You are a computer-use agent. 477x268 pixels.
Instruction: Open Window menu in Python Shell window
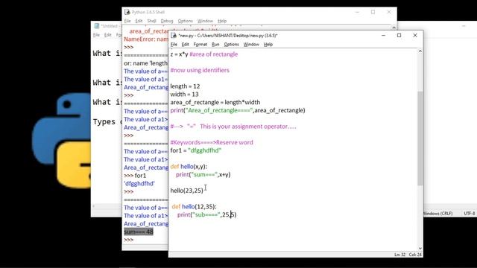205,21
